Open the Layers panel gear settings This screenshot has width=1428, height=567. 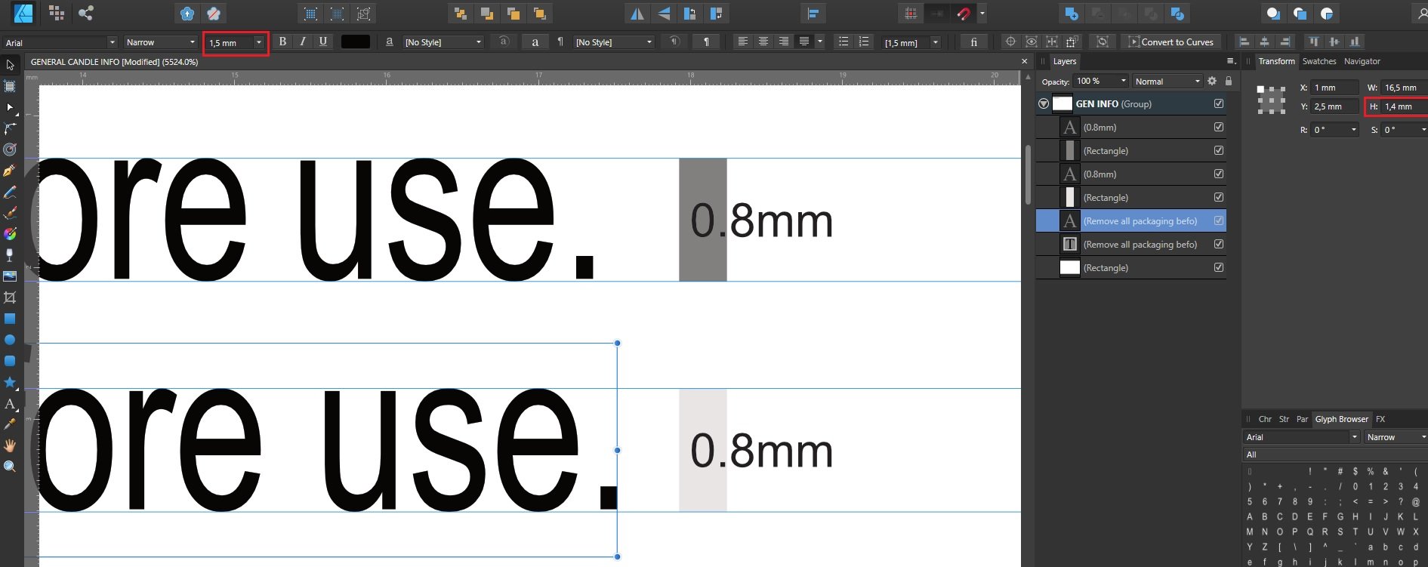1212,81
